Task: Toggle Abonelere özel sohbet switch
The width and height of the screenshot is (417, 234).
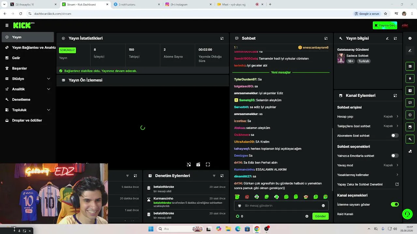Action: [x=395, y=136]
